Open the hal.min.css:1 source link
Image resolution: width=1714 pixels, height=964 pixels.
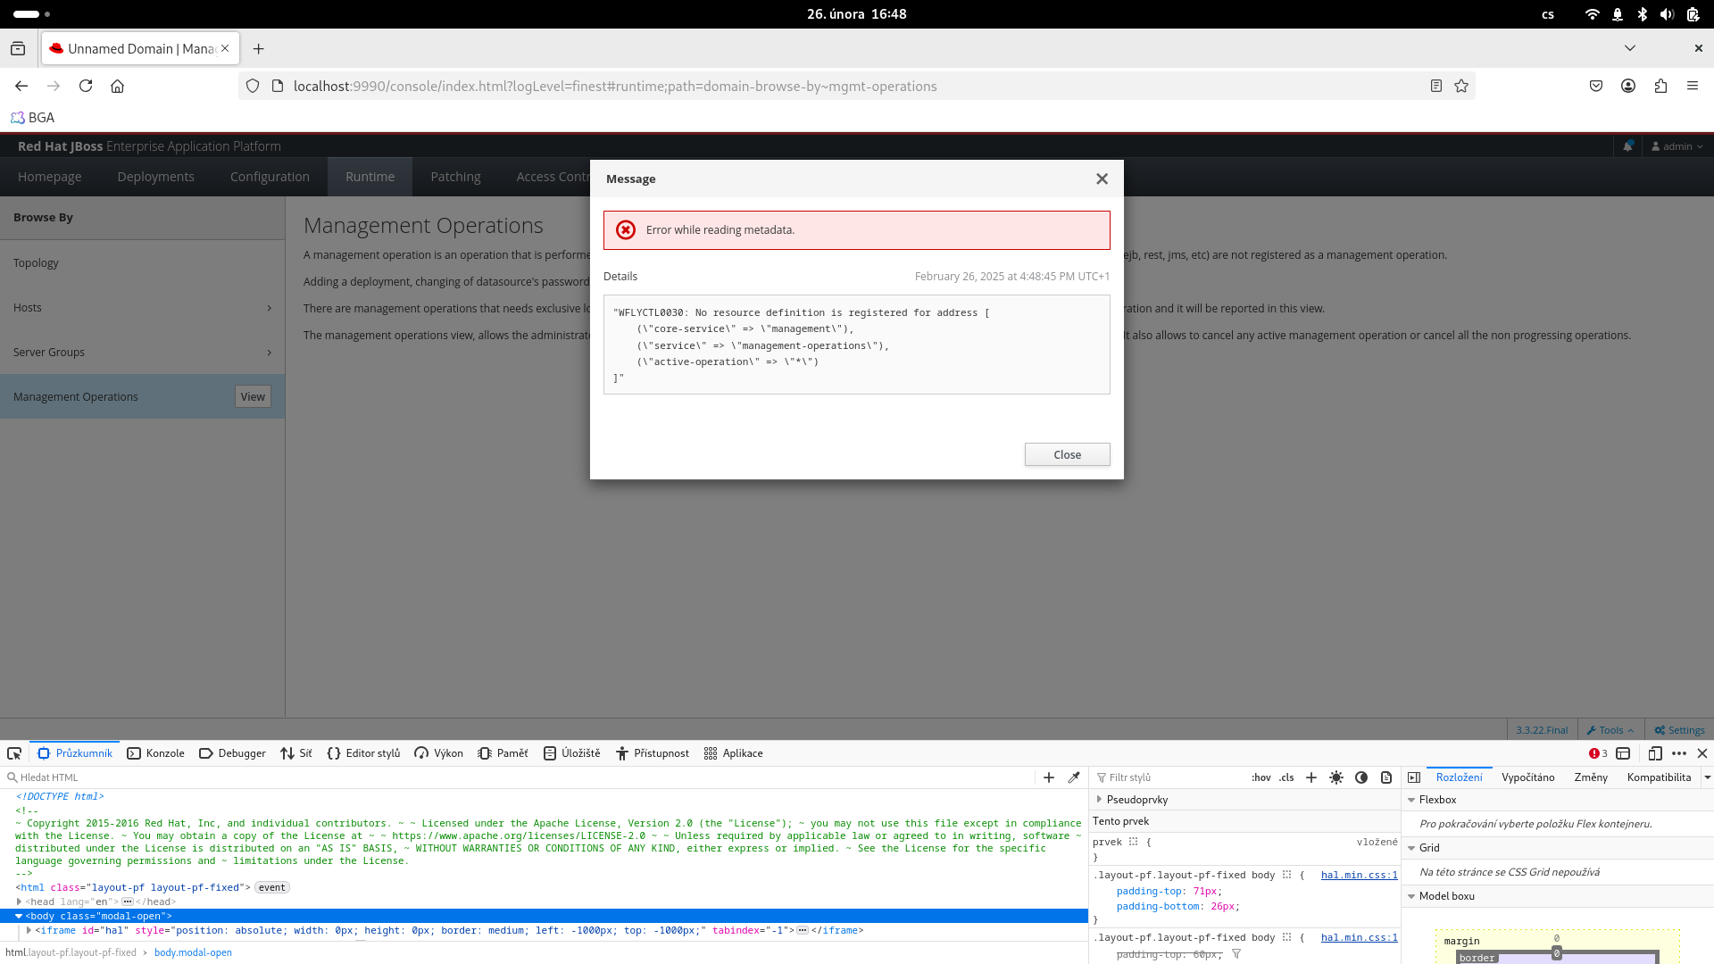click(1359, 875)
